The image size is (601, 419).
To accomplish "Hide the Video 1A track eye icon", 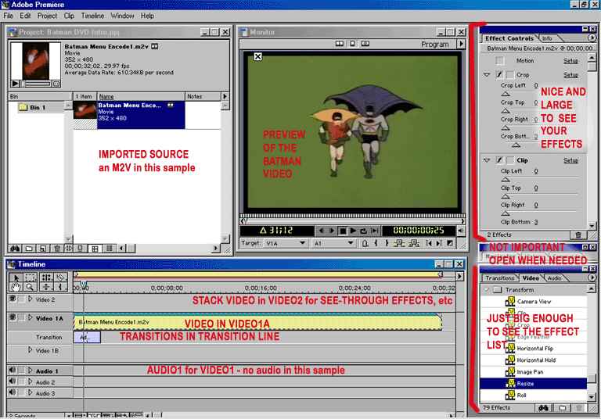I will 13,317.
